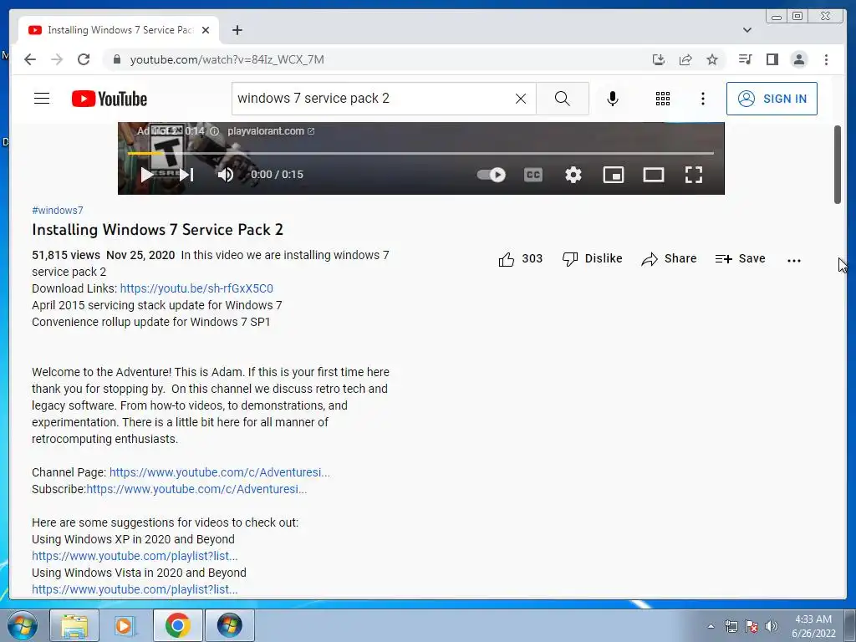Screen dimensions: 856x642
Task: Click the #windows7 hashtag
Action: pyautogui.click(x=58, y=210)
